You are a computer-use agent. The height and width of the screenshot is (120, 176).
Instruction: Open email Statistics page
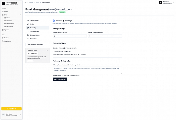(x=9, y=21)
